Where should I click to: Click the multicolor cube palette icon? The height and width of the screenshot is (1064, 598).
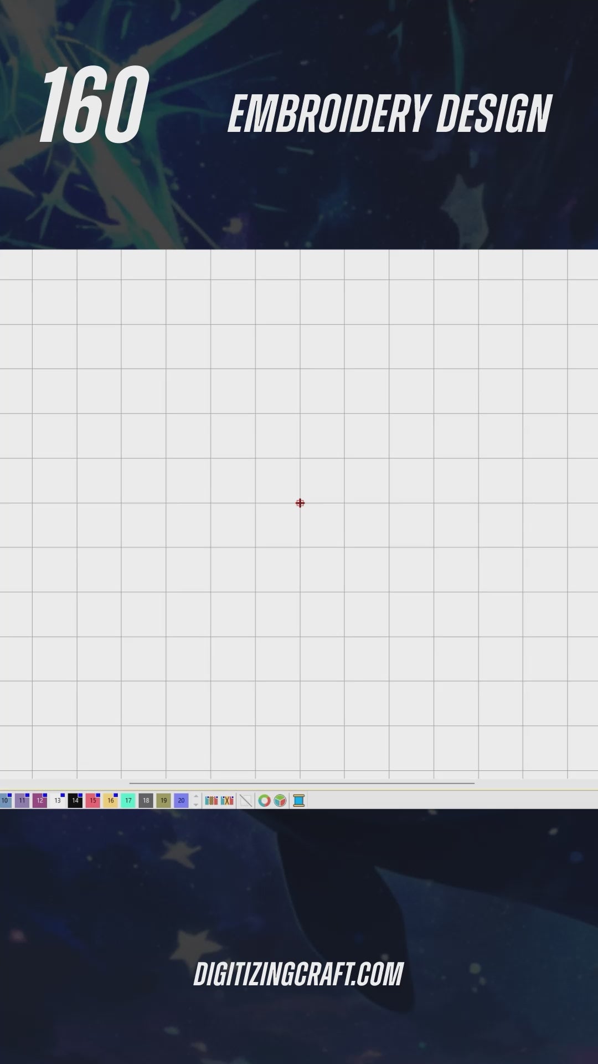tap(280, 801)
